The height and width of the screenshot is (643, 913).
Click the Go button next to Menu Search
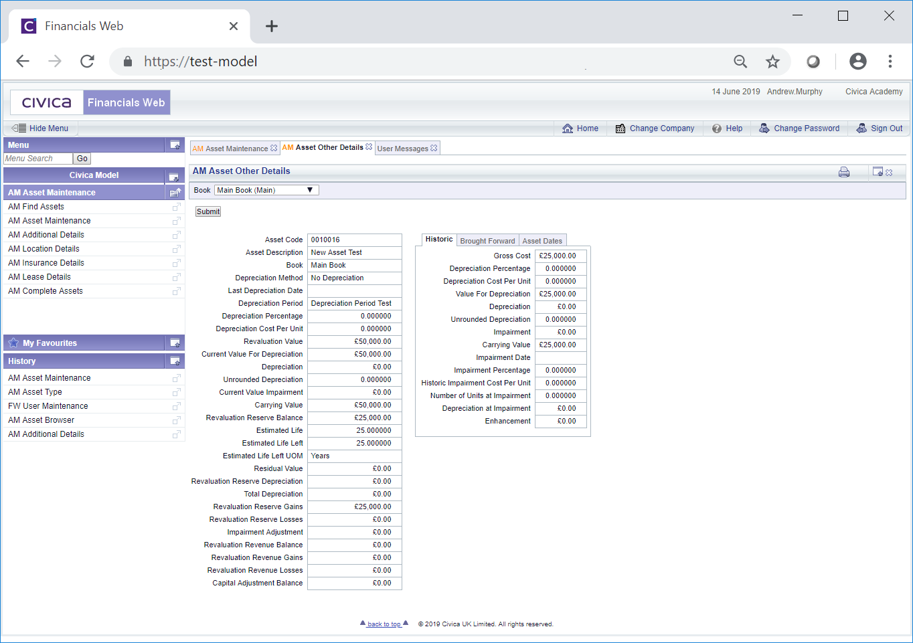pyautogui.click(x=82, y=159)
